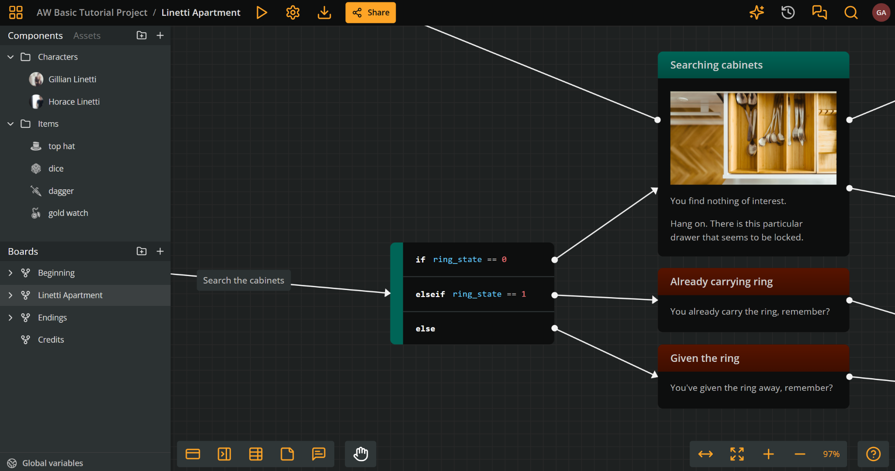The width and height of the screenshot is (895, 471).
Task: Click 'You find nothing of interest.' text
Action: tap(728, 201)
